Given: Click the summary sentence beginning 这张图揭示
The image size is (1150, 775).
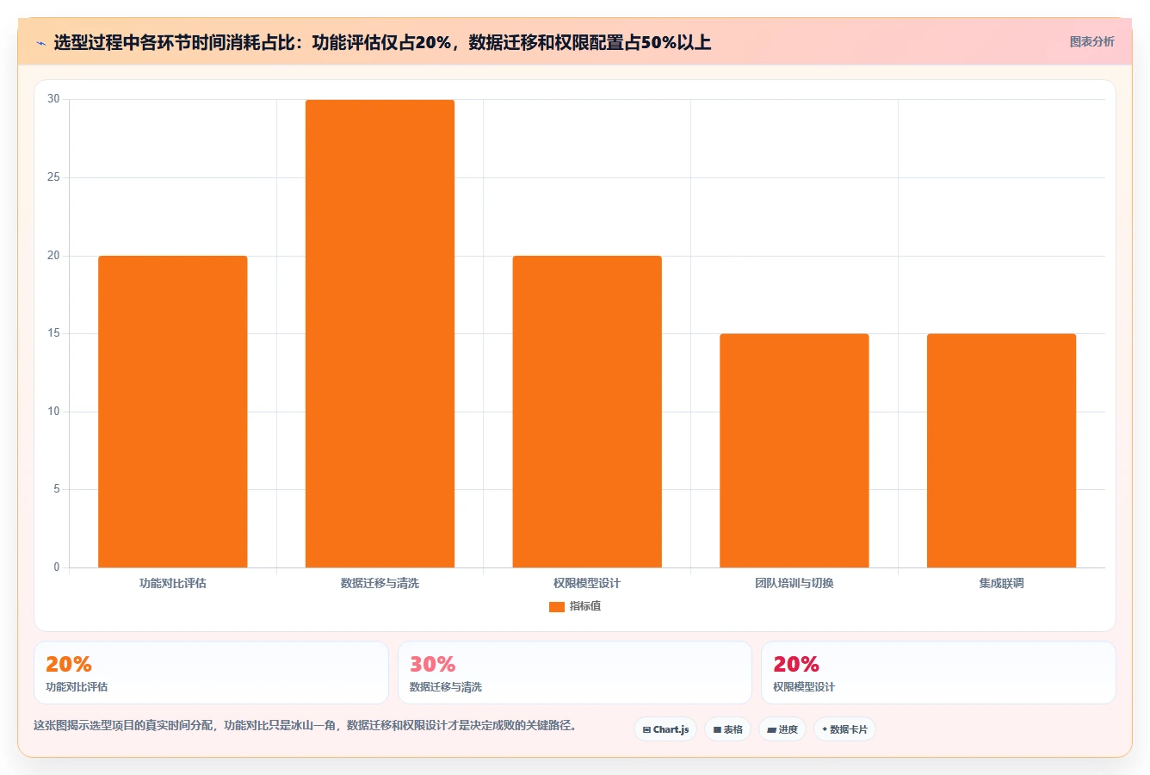Looking at the screenshot, I should 305,725.
